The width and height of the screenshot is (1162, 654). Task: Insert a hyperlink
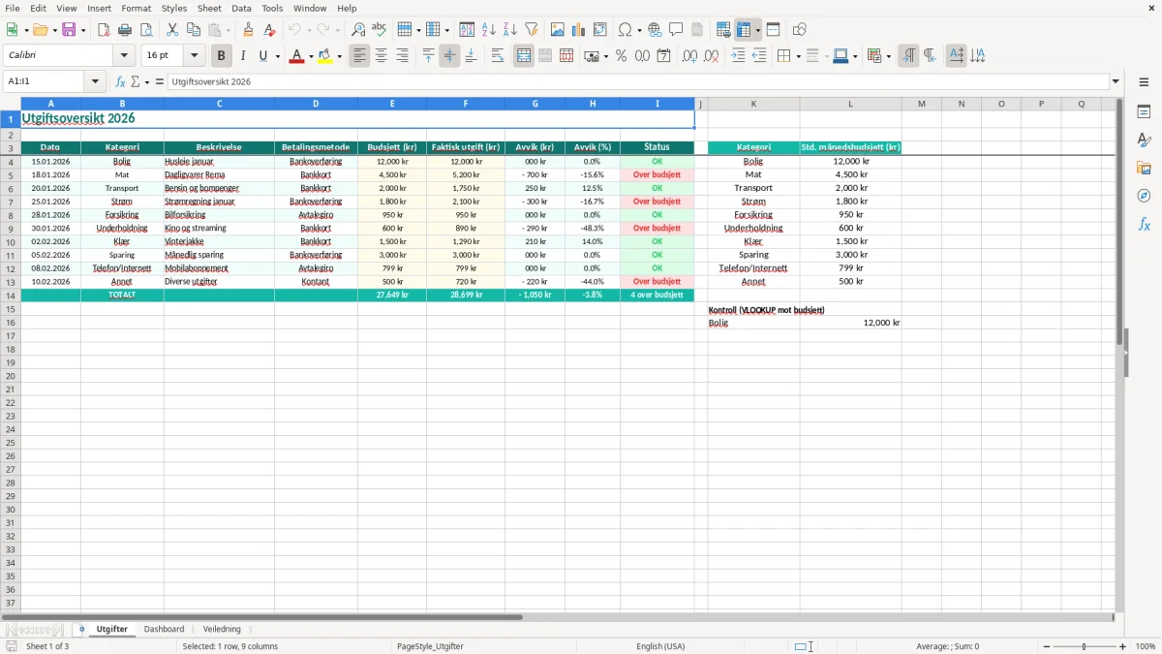(x=656, y=30)
